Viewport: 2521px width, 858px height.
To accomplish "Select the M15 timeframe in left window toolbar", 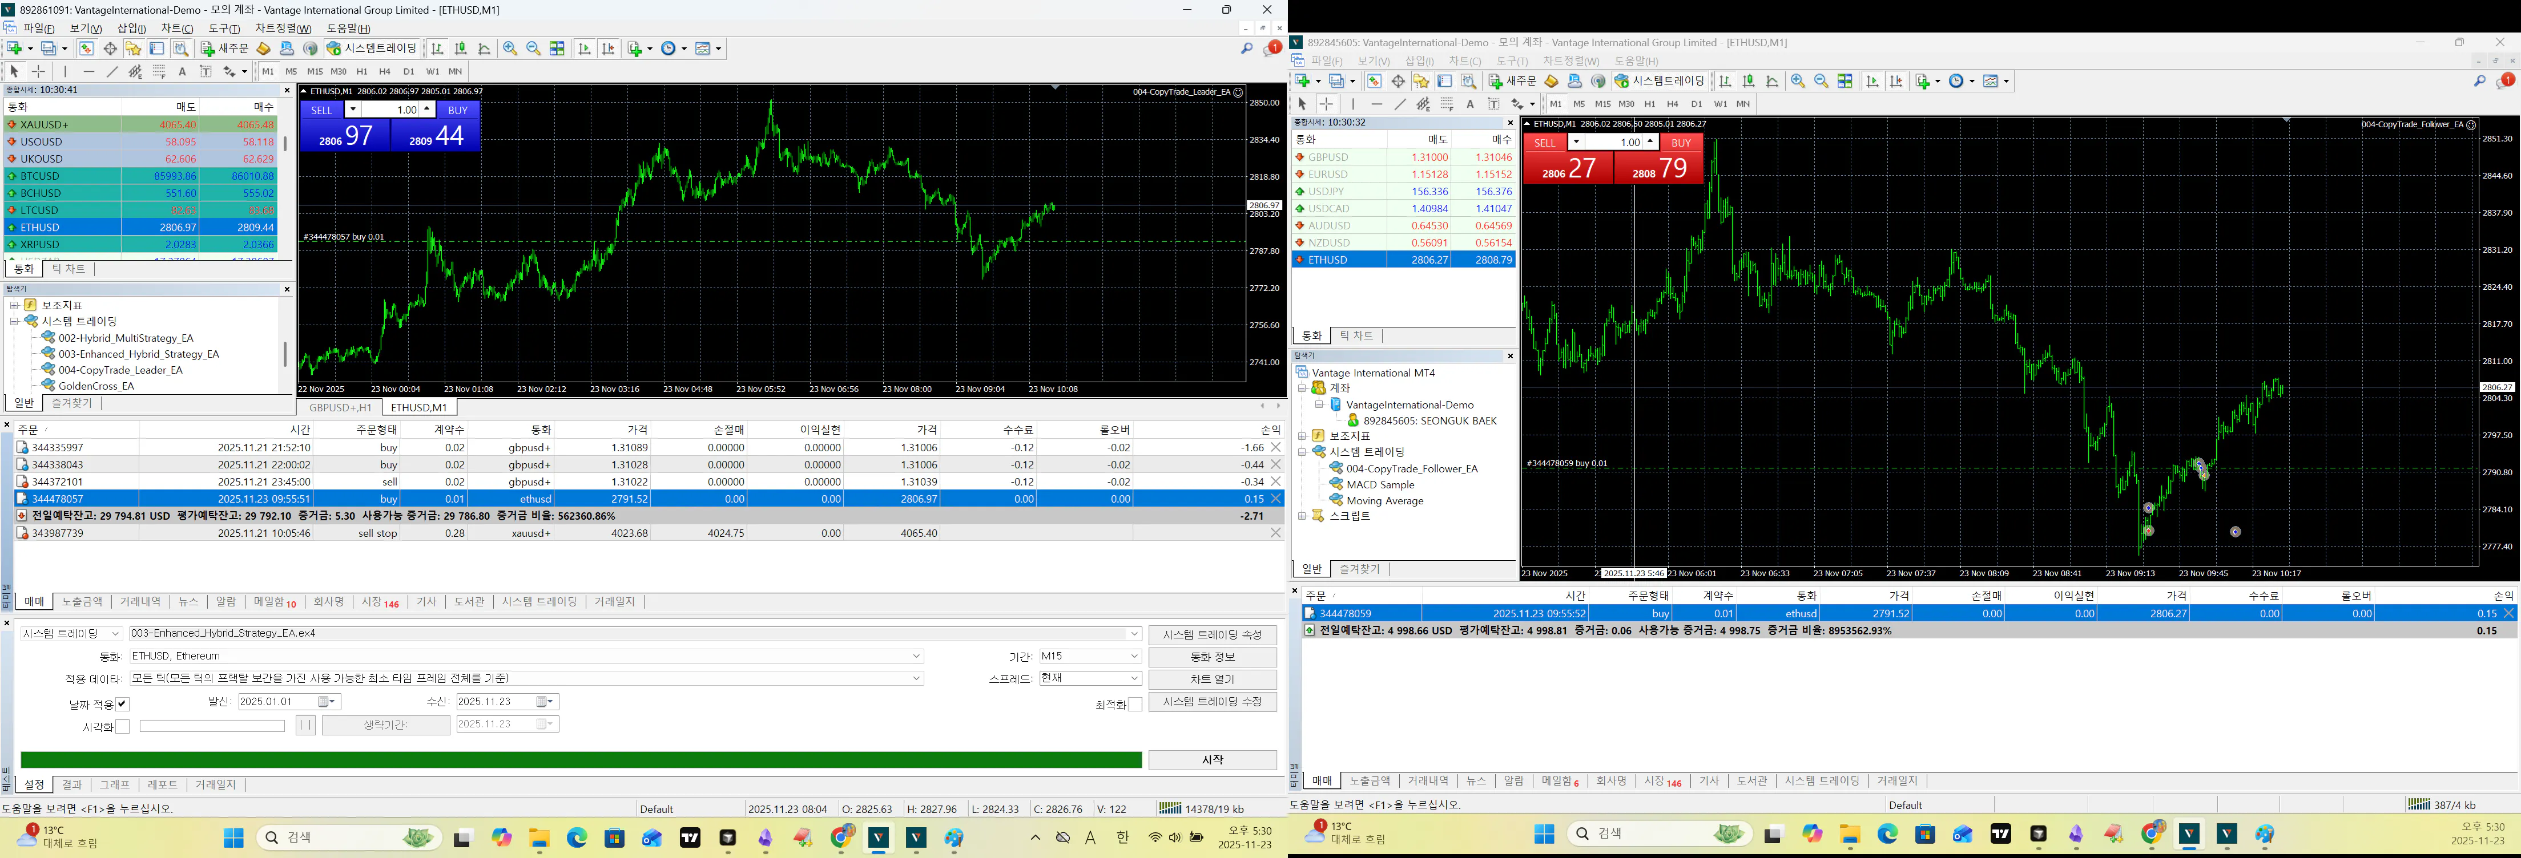I will [x=314, y=71].
